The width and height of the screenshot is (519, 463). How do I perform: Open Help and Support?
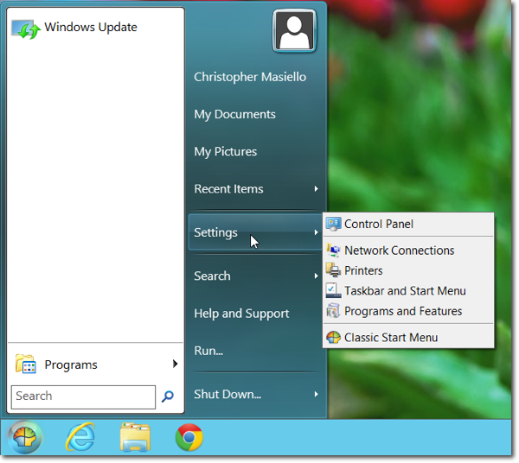coord(241,314)
